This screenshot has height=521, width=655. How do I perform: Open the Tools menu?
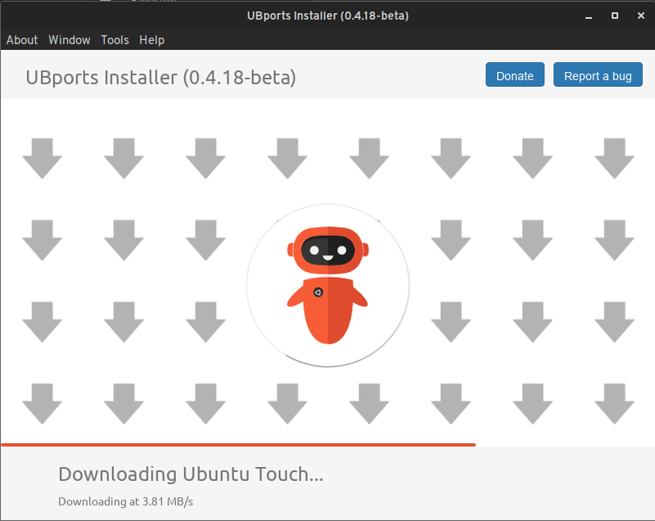tap(115, 40)
